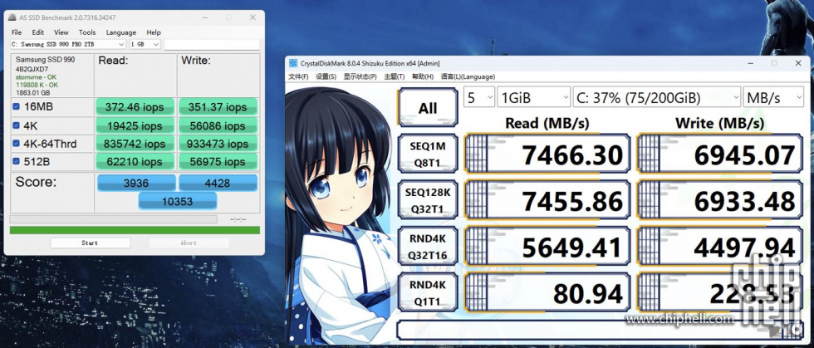Click the 4K-64Thrd read result 835742 iops
Viewport: 814px width, 348px height.
[x=135, y=144]
